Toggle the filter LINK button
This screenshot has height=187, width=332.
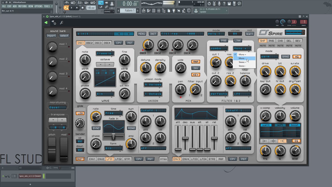[238, 41]
